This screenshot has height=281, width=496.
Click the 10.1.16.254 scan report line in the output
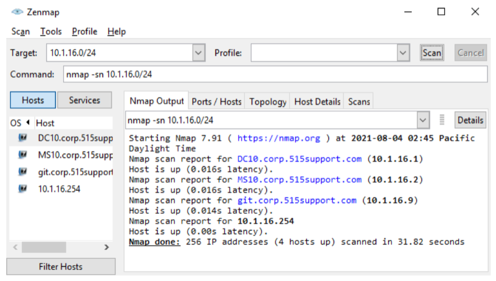point(211,221)
